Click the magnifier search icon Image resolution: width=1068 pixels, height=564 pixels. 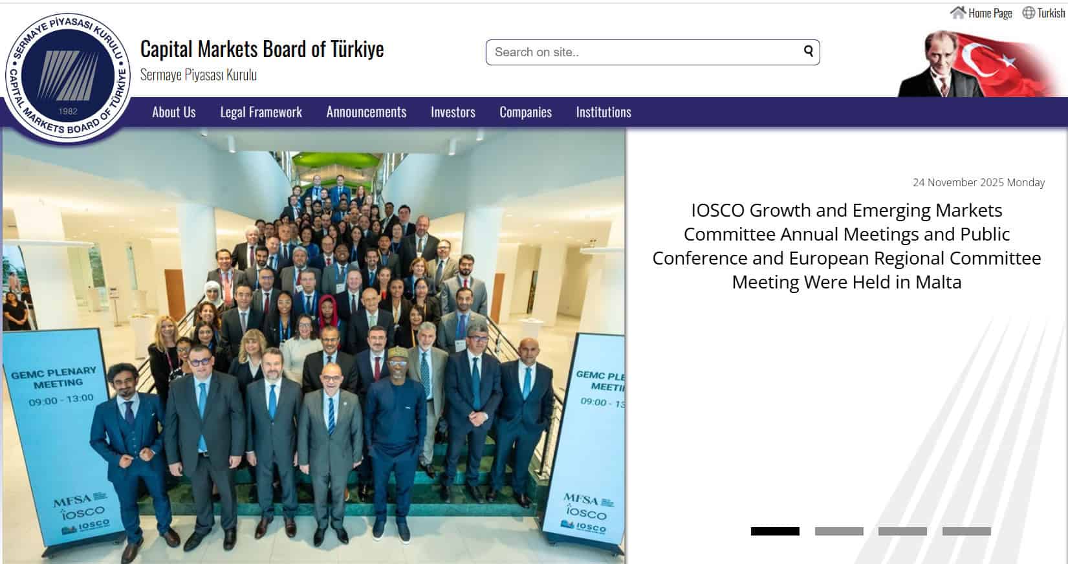808,51
